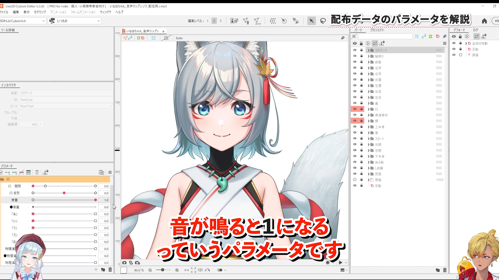Screen dimensions: 499x280
Task: Take a snapshot with the camera icon
Action: 124,263
